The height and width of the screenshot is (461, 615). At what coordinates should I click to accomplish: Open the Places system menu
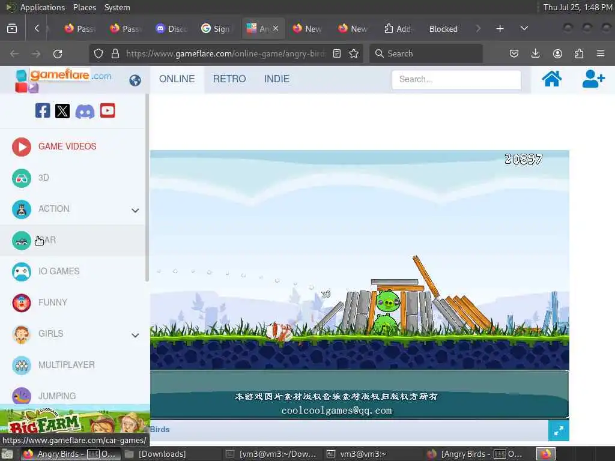point(84,7)
